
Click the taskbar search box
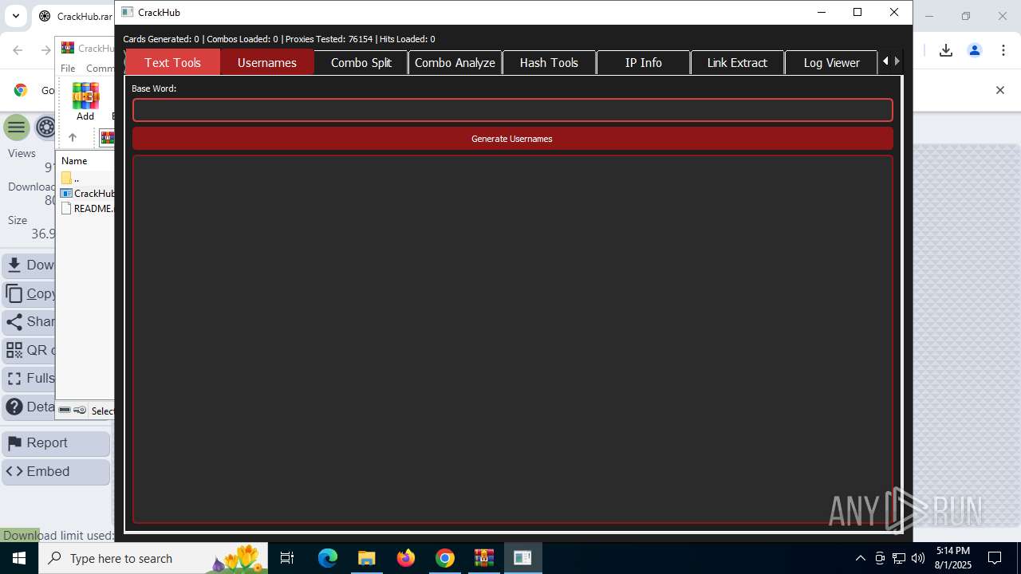click(153, 558)
